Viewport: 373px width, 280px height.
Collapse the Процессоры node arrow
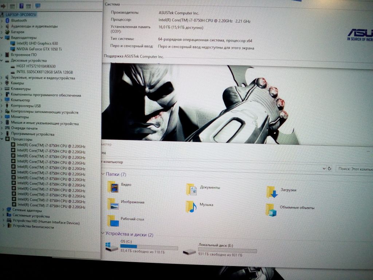point(2,139)
